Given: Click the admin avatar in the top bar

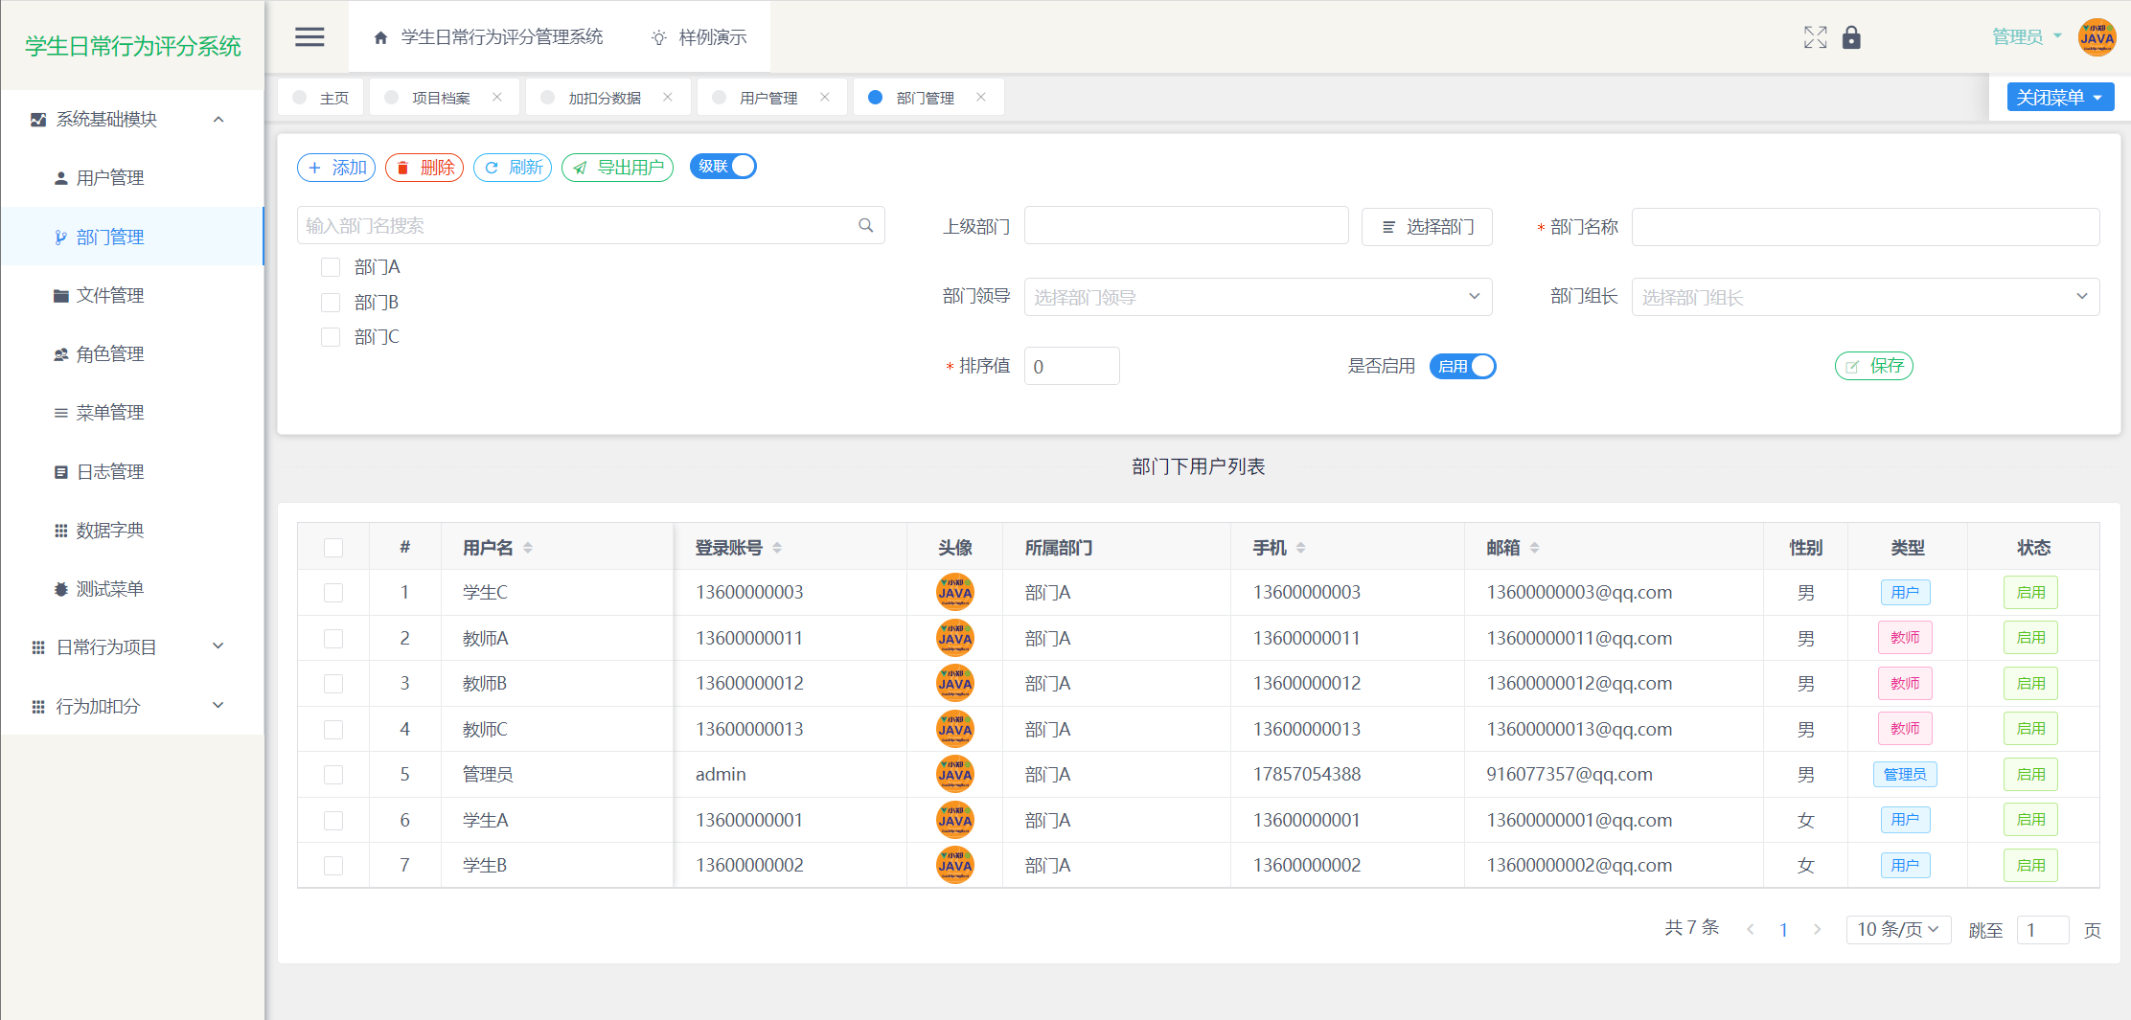Looking at the screenshot, I should [x=2097, y=37].
